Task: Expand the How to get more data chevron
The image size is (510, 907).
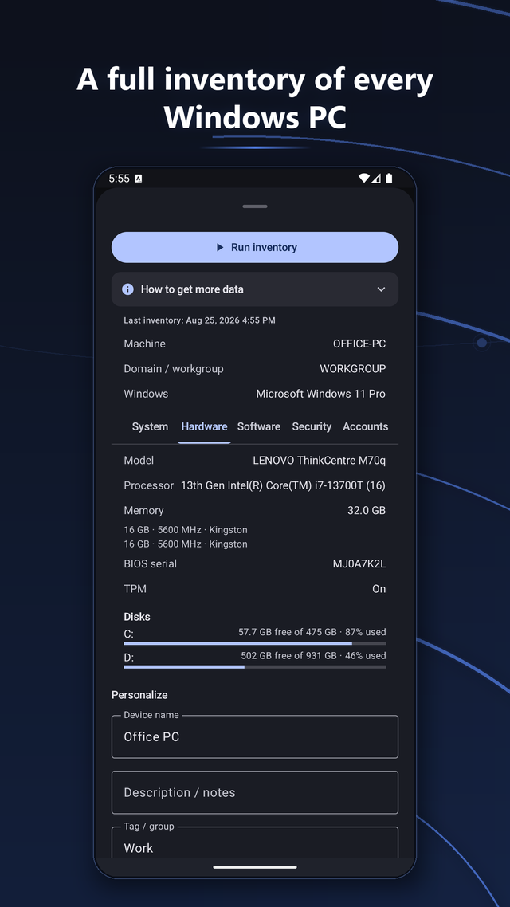Action: point(381,289)
